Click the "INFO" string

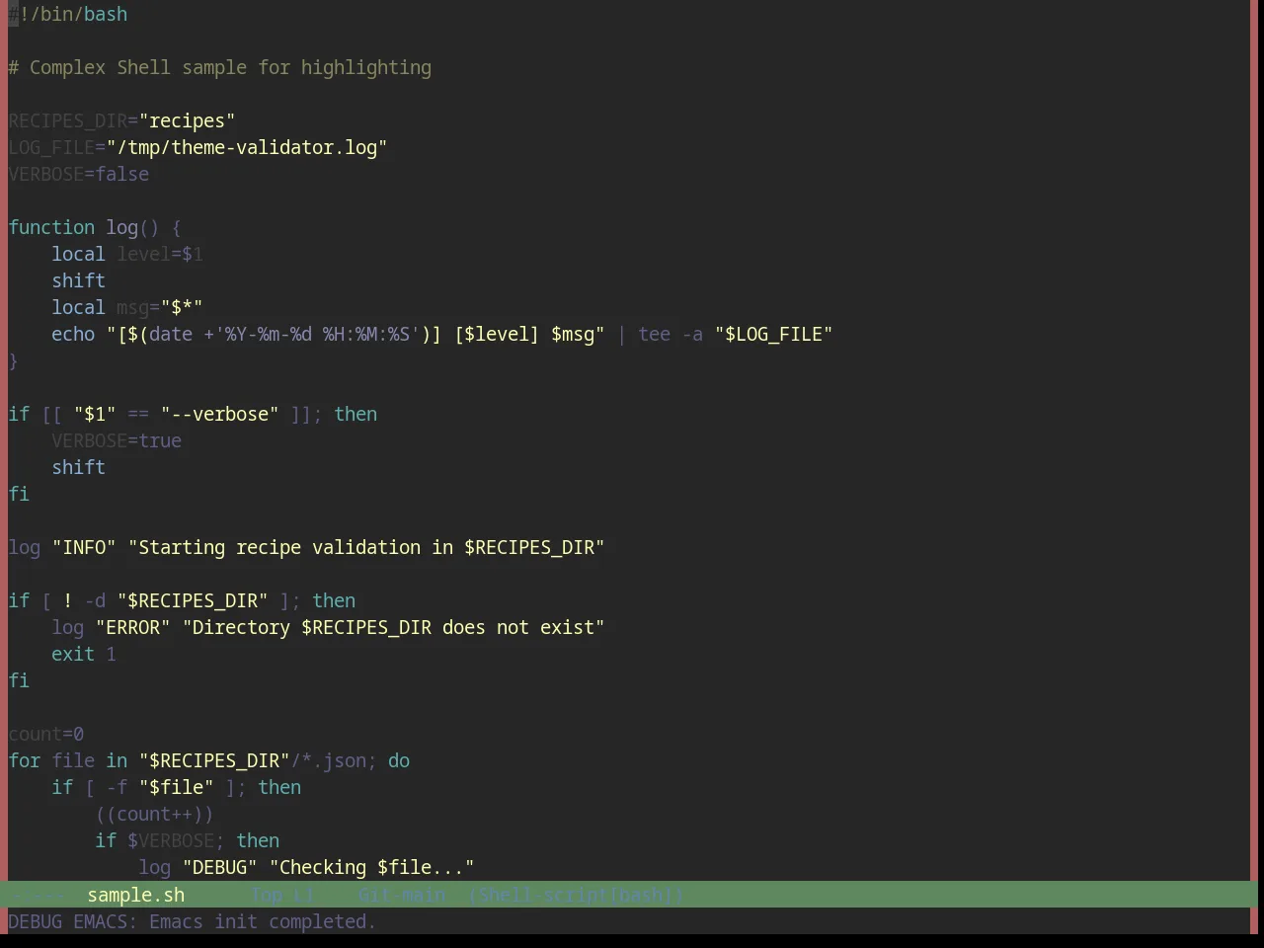pos(84,548)
